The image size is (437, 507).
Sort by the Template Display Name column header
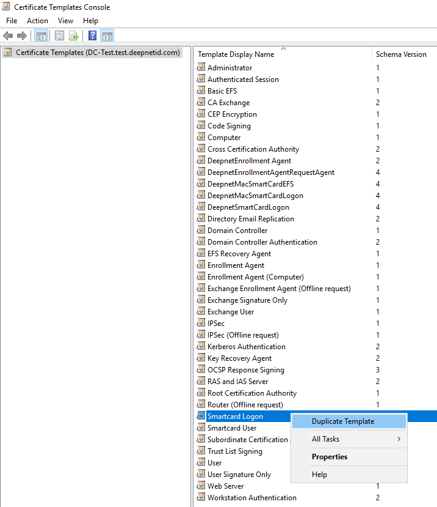[x=236, y=54]
